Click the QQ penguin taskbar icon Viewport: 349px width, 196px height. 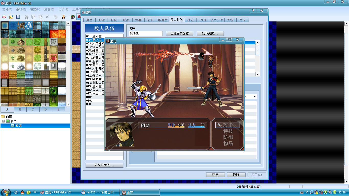coord(22,192)
